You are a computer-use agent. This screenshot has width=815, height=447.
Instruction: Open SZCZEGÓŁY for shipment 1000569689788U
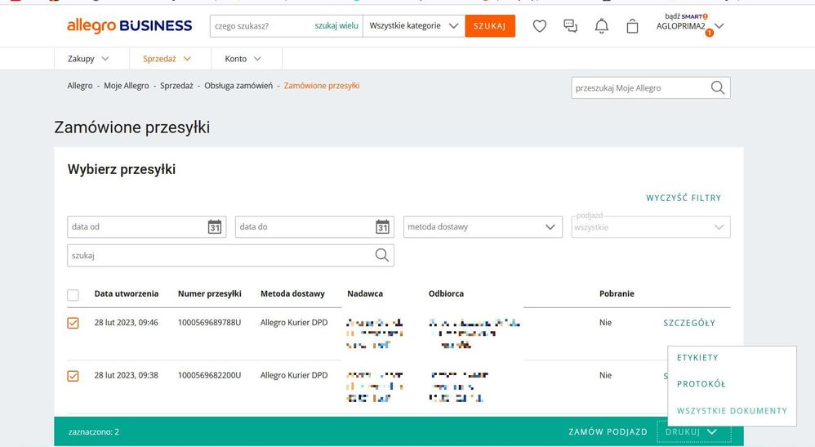[689, 323]
